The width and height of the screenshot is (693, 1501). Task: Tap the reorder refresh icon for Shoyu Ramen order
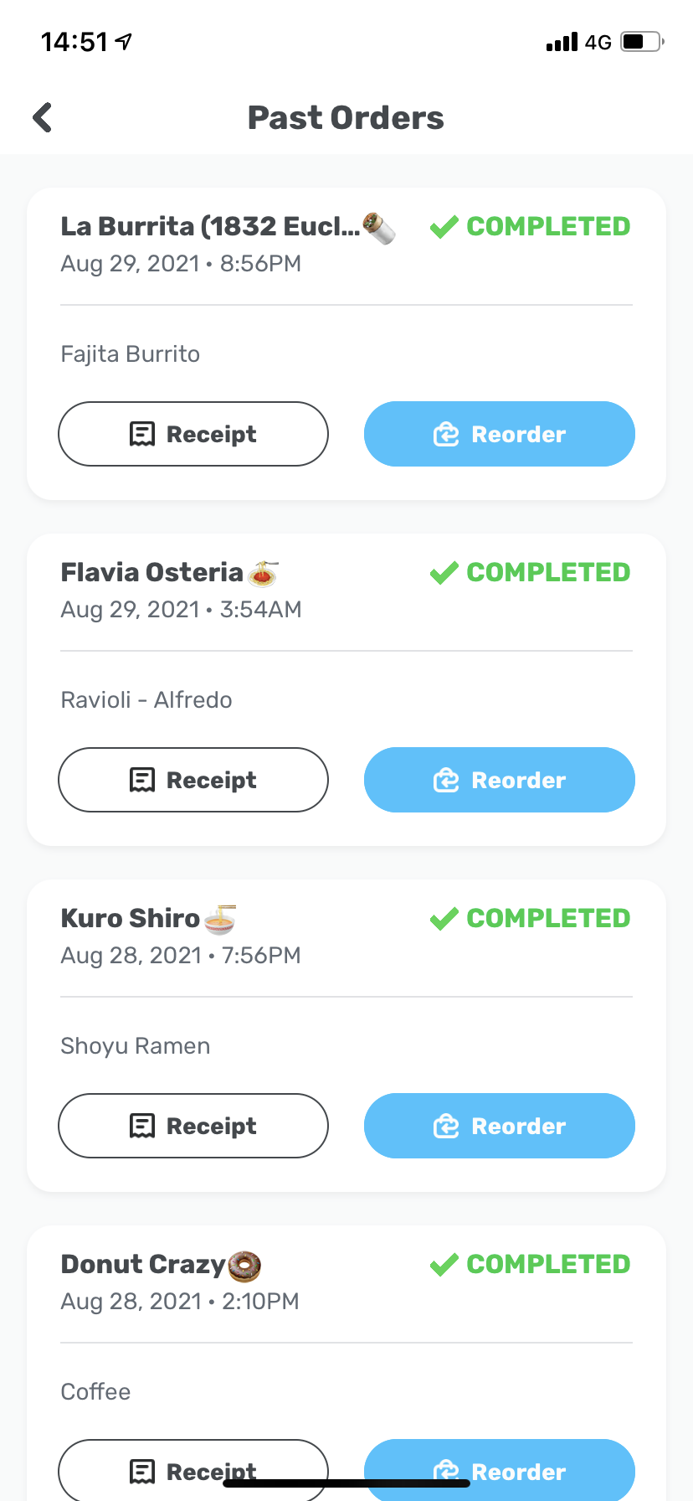pyautogui.click(x=446, y=1126)
